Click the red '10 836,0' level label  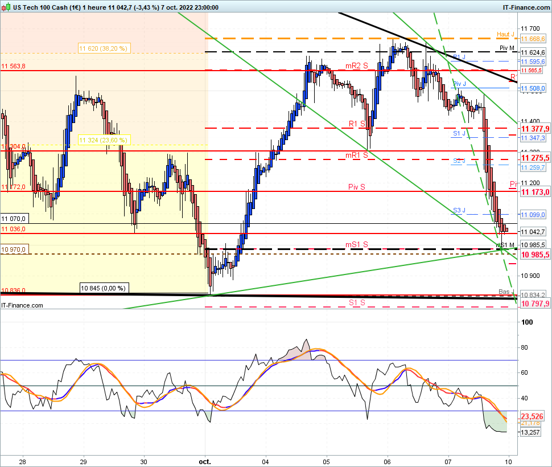14,290
